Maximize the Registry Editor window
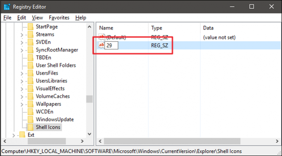 [x=252, y=7]
